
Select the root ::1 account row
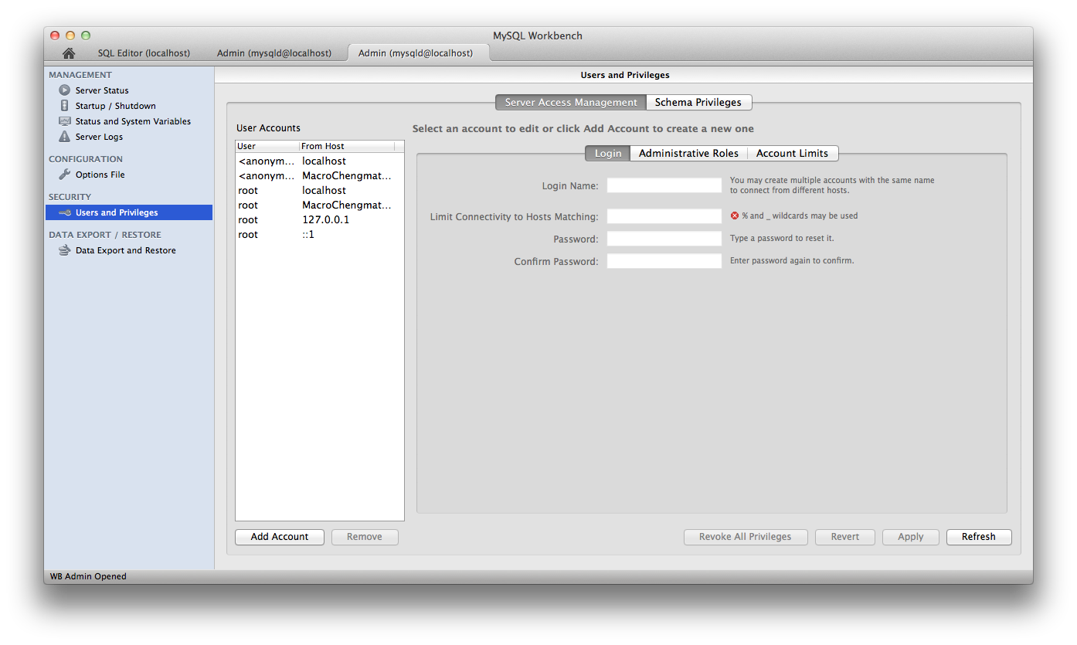(x=320, y=234)
